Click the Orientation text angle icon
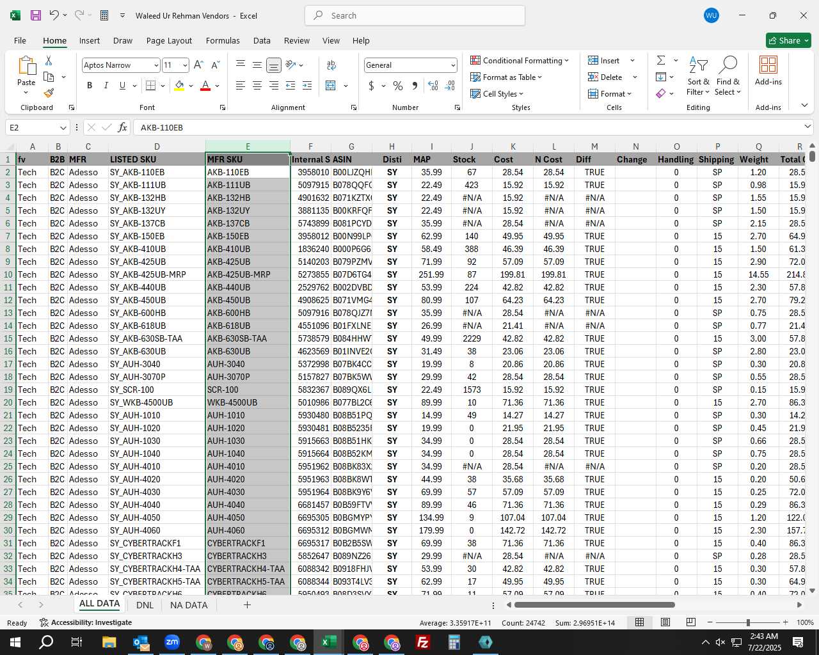 coord(290,65)
